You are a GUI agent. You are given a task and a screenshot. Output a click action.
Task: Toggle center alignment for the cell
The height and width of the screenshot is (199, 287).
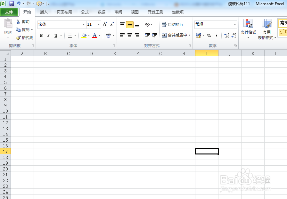(x=129, y=35)
